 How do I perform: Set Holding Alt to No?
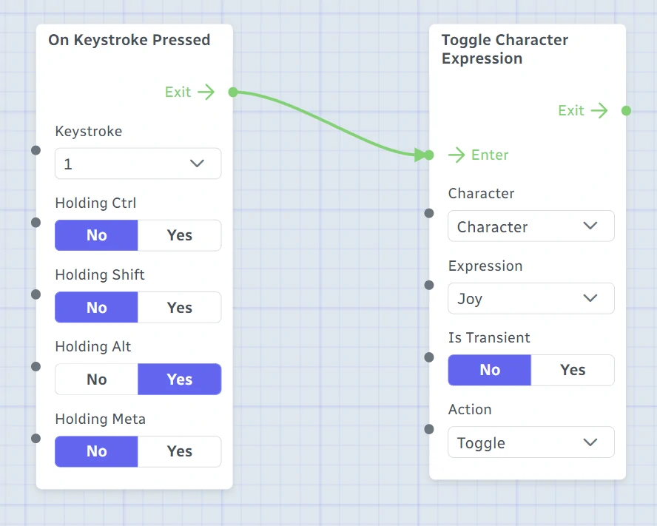click(97, 380)
